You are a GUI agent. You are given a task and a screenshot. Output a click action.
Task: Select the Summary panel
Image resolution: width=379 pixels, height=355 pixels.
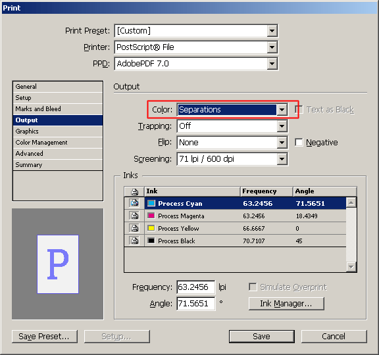pyautogui.click(x=58, y=165)
